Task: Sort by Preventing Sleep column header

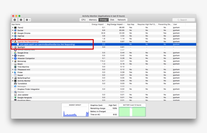Action: point(165,24)
